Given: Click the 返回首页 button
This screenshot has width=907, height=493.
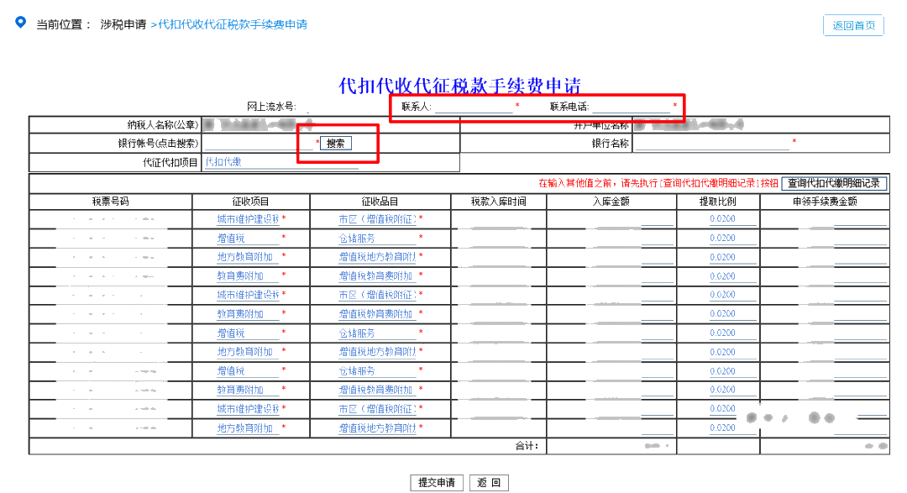Looking at the screenshot, I should 853,25.
